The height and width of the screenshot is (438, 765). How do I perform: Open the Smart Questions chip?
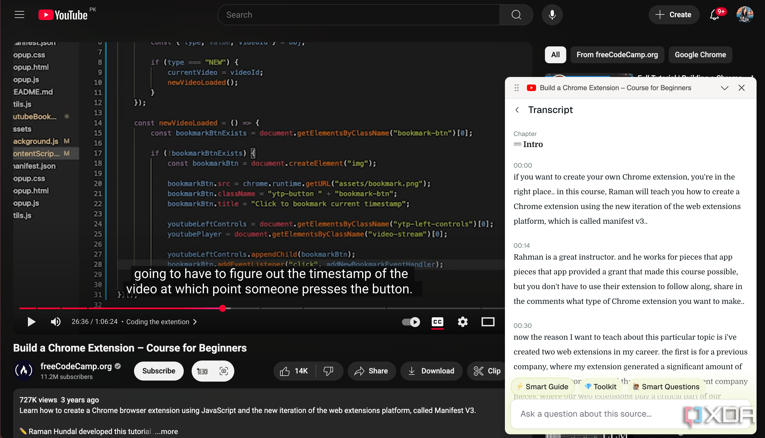pos(666,387)
